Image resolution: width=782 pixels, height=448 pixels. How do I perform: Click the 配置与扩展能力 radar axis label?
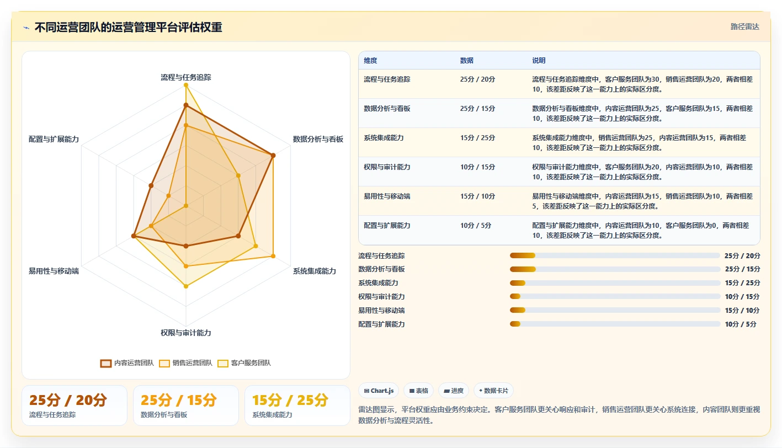click(54, 139)
